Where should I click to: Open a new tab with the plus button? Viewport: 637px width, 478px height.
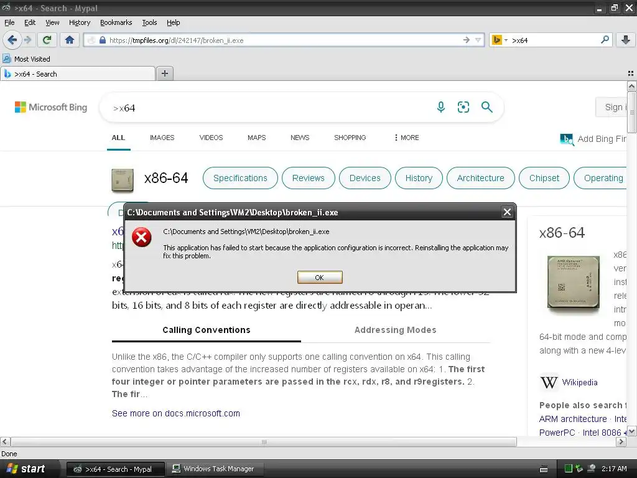point(164,73)
